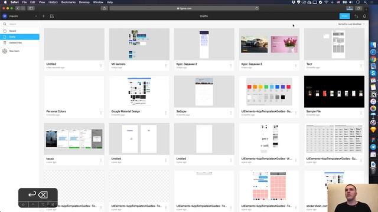Open the three-dot menu for Google Material Design
The image size is (378, 212).
[x=166, y=112]
